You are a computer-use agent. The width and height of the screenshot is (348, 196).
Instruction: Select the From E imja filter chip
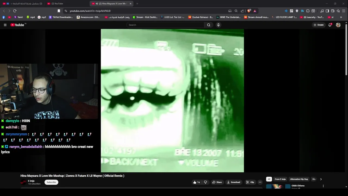point(280,179)
